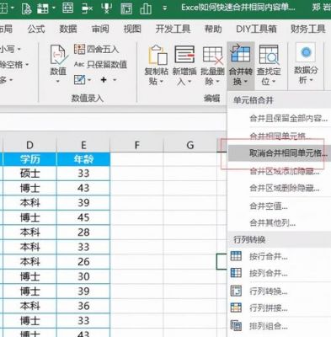Click the delete-column quick access icon
Image resolution: width=331 pixels, height=337 pixels.
(x=88, y=8)
